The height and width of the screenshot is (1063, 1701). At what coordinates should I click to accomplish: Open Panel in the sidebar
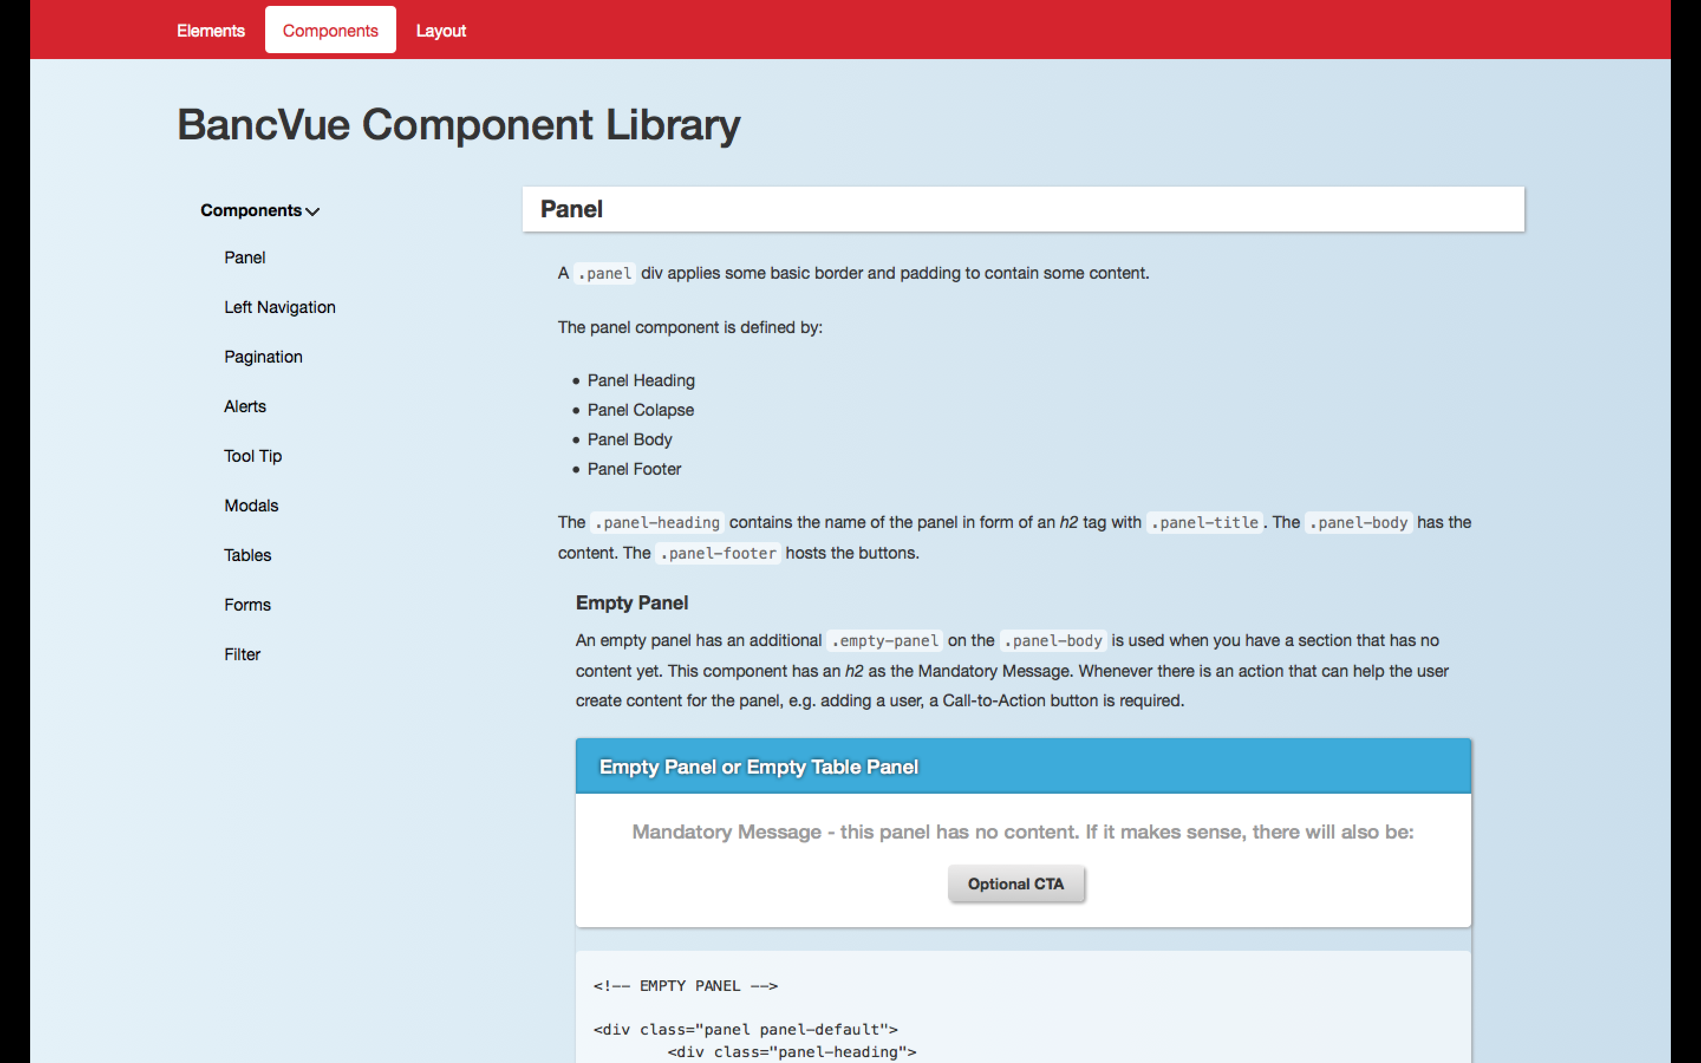point(244,257)
